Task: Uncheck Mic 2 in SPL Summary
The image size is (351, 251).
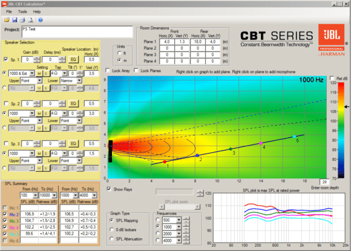Action: click(5, 214)
